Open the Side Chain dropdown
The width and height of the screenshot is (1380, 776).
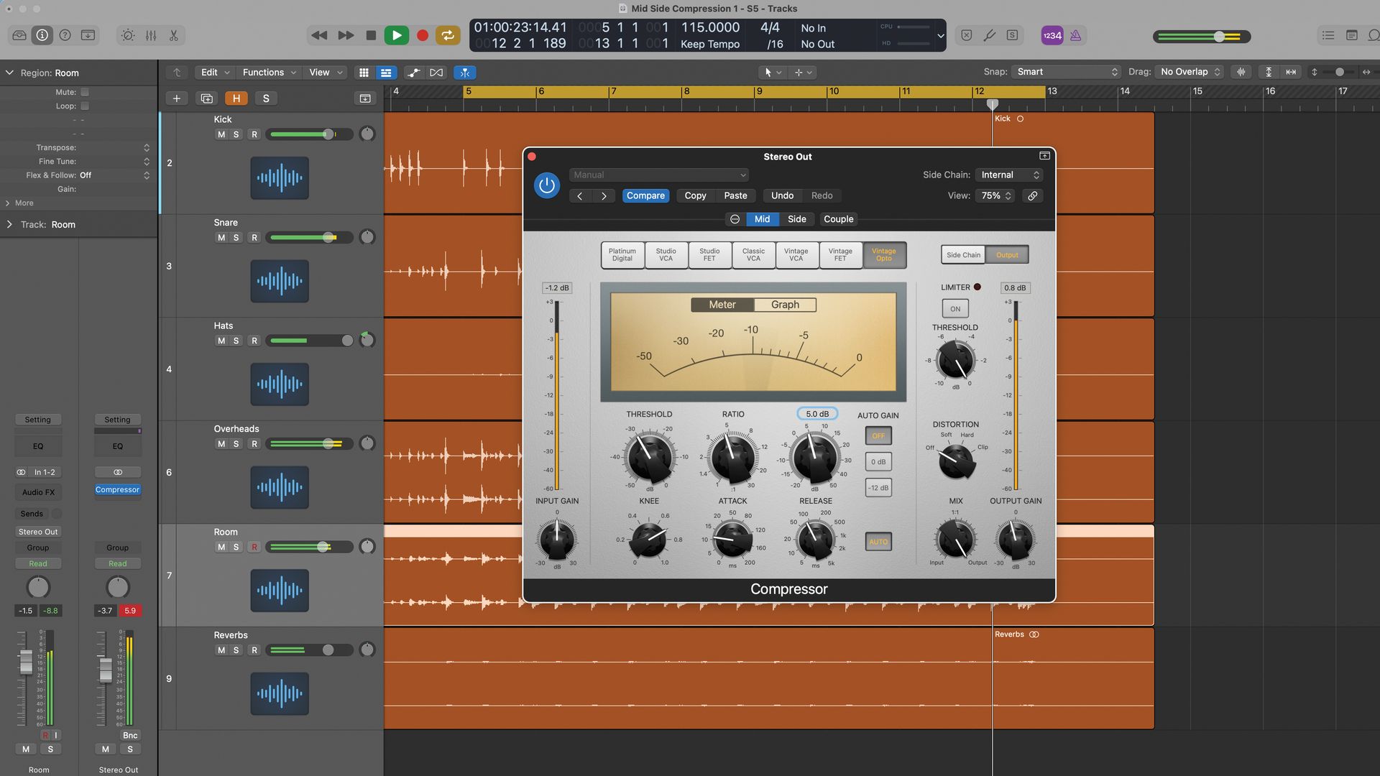coord(1009,175)
